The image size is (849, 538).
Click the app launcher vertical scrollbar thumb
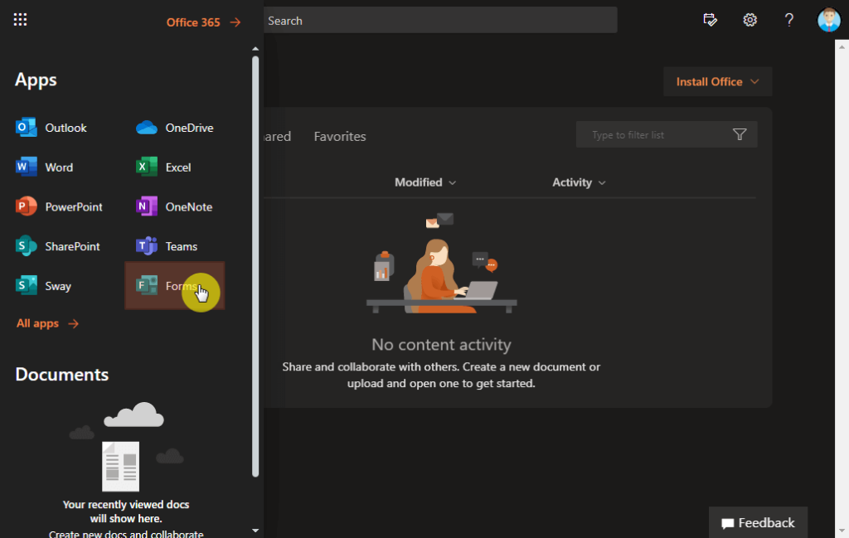tap(255, 267)
